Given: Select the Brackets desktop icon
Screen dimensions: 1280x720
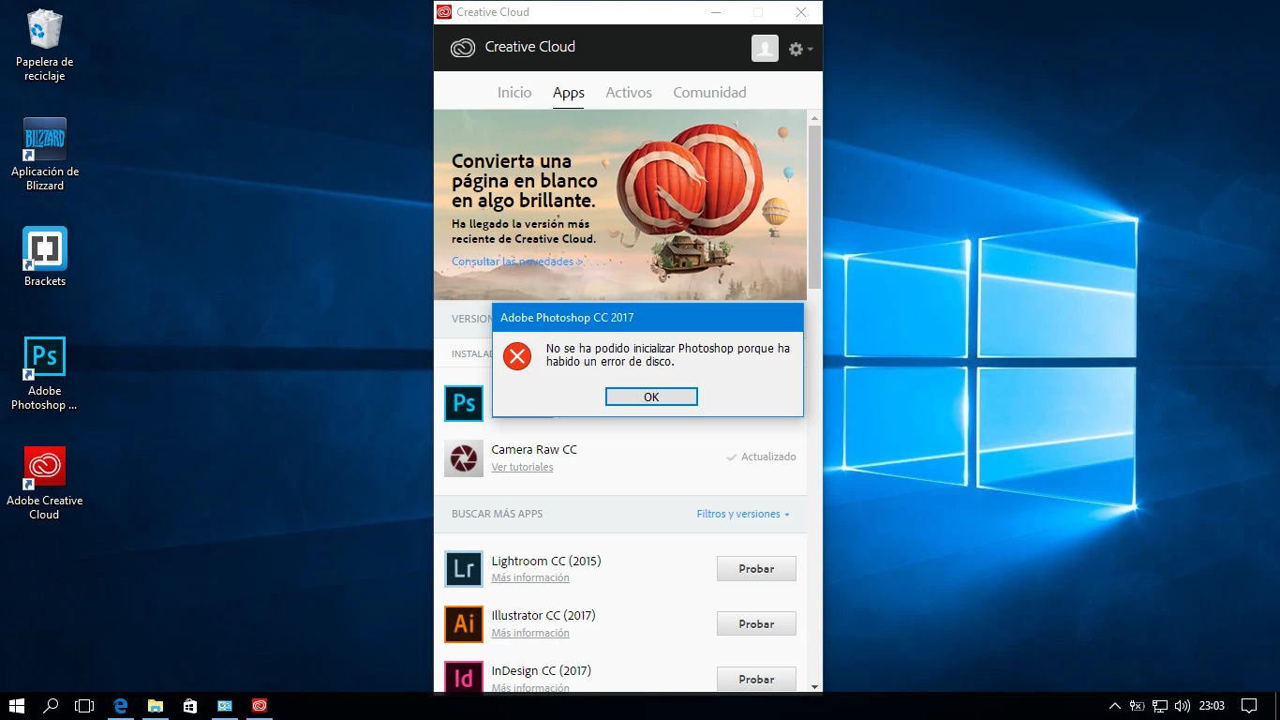Looking at the screenshot, I should [45, 257].
